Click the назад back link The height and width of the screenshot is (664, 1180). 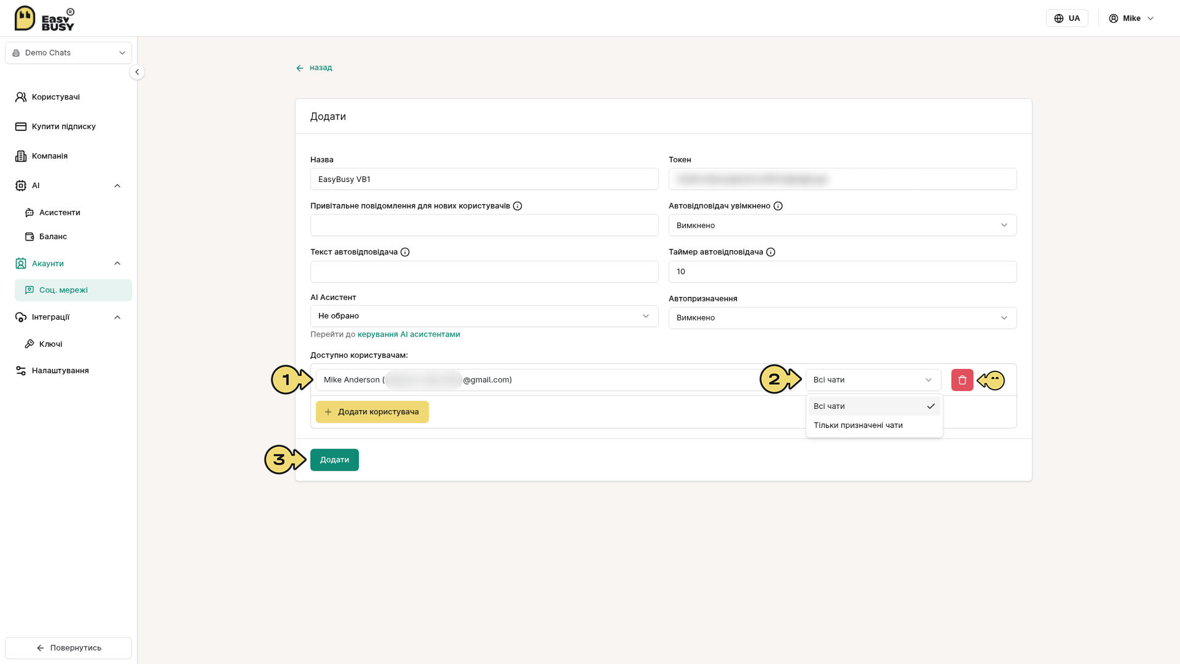[314, 68]
